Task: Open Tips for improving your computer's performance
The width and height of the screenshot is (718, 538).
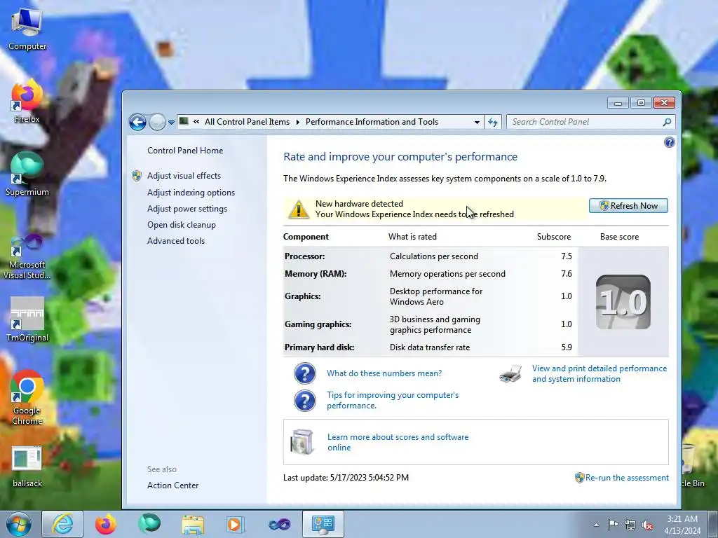Action: tap(393, 400)
